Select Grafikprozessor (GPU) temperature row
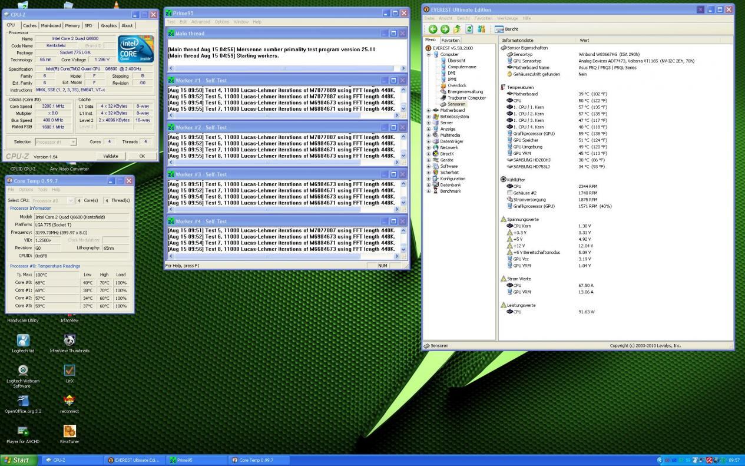 [615, 134]
